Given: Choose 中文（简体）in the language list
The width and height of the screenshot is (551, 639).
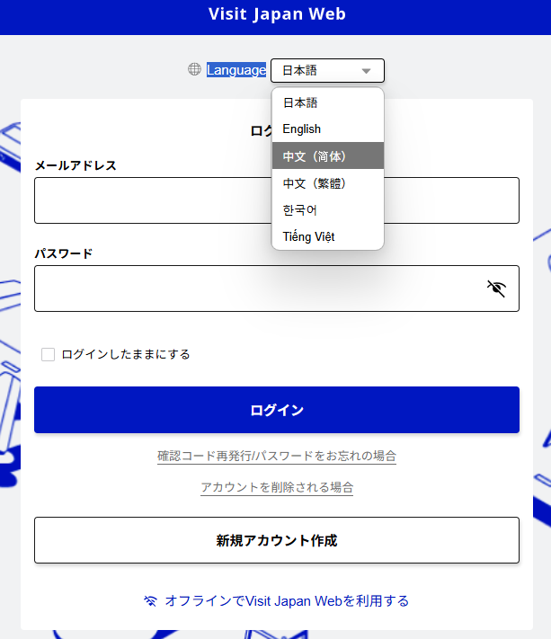Looking at the screenshot, I should [x=328, y=155].
